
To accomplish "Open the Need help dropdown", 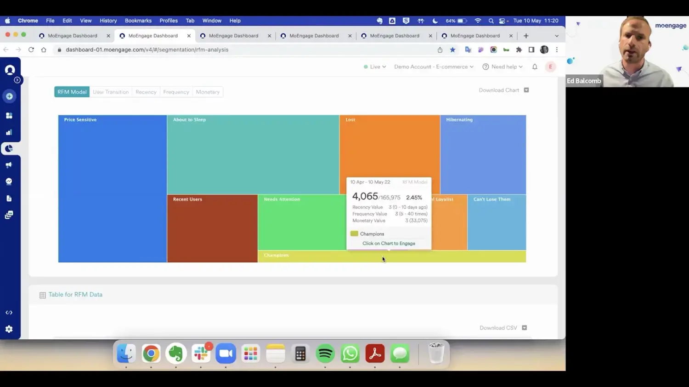I will click(503, 66).
